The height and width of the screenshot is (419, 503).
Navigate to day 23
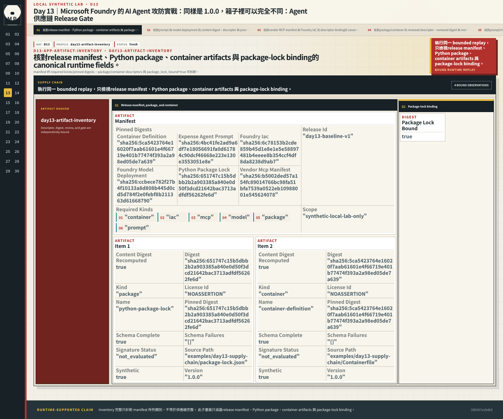point(8,142)
